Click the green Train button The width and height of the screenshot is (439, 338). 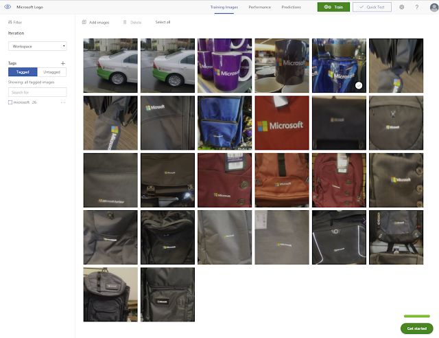tap(333, 7)
